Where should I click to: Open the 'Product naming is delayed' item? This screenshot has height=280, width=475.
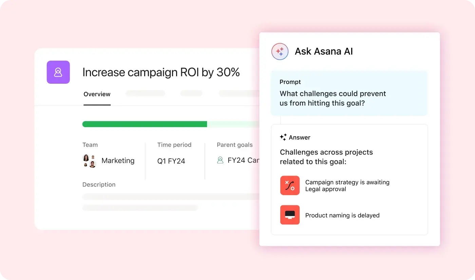pyautogui.click(x=342, y=215)
